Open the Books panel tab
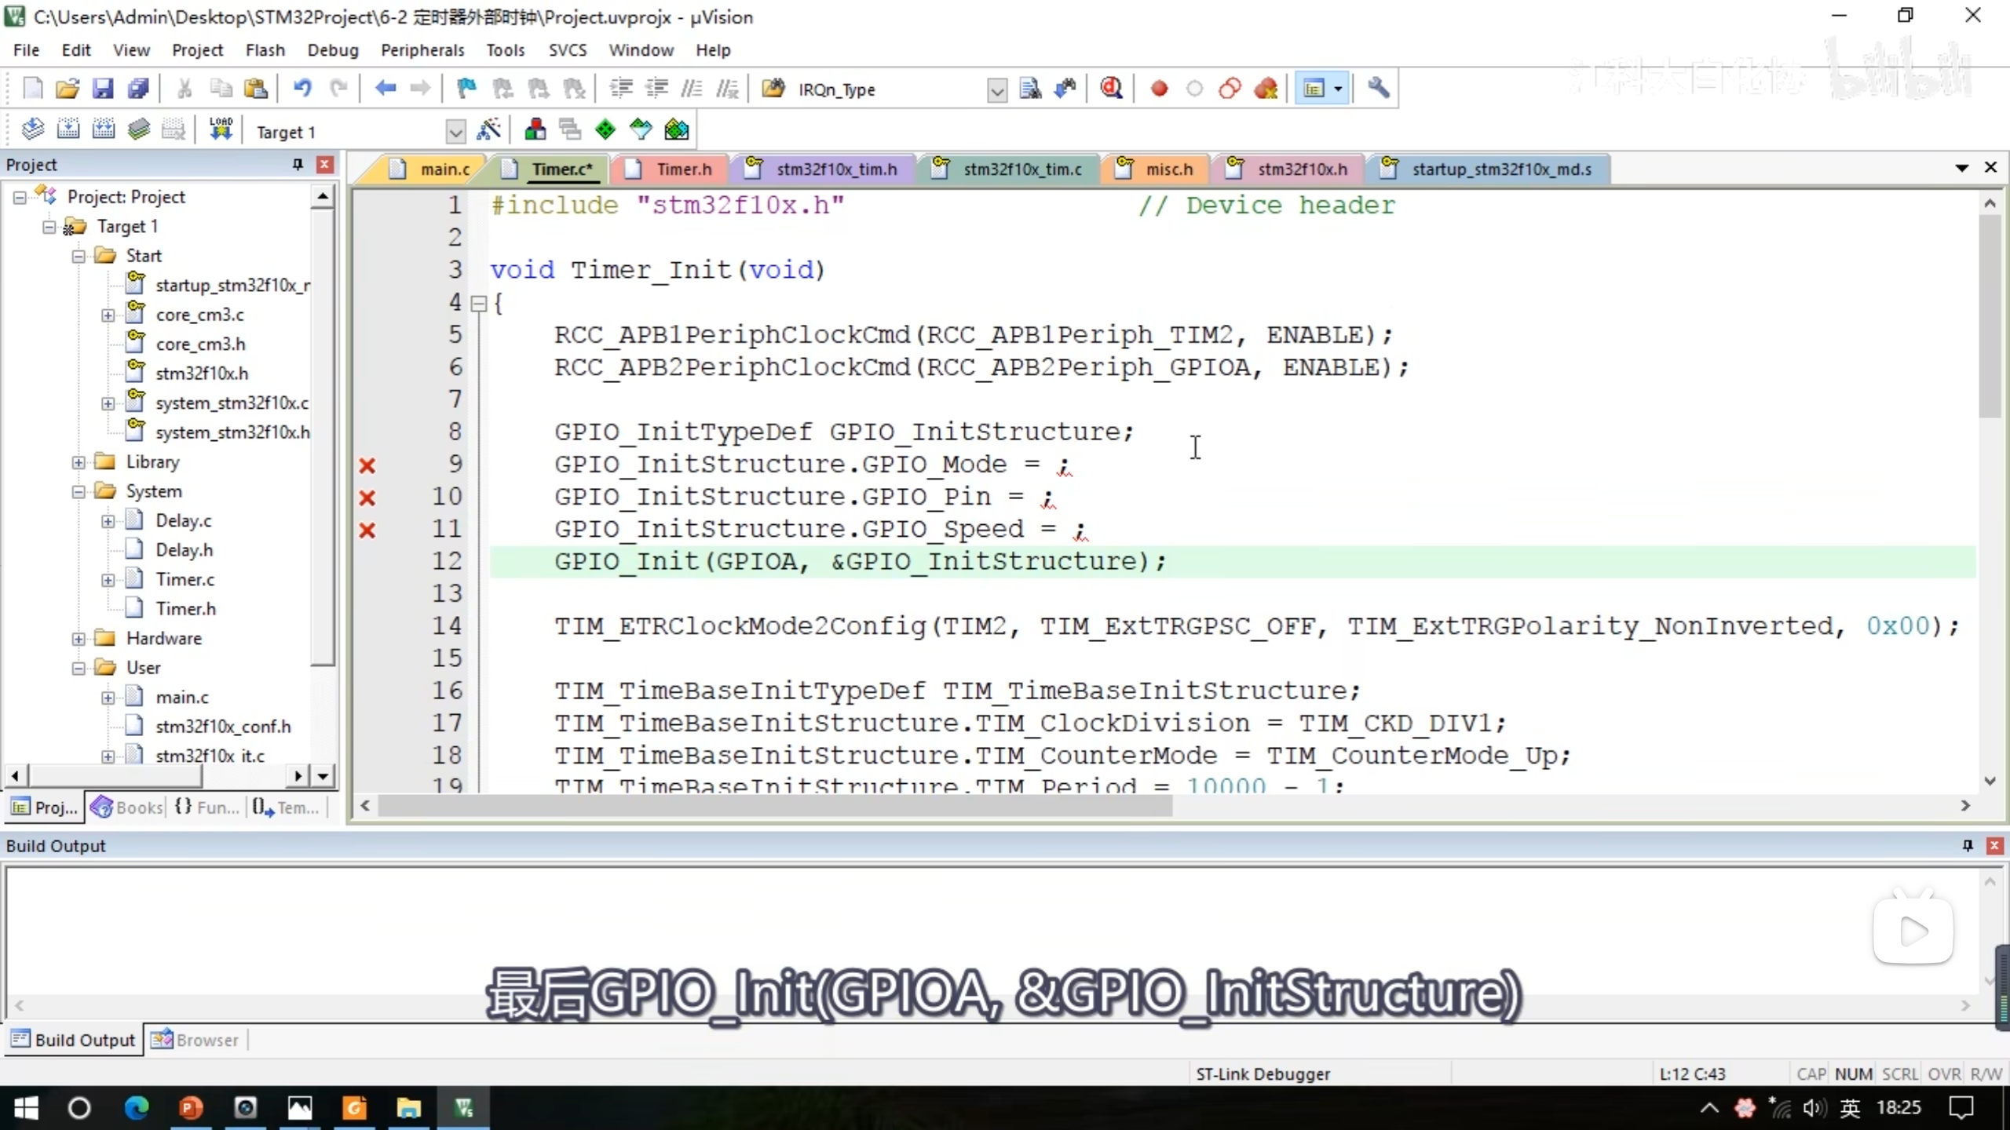Screen dimensions: 2010x1130 click(x=127, y=807)
